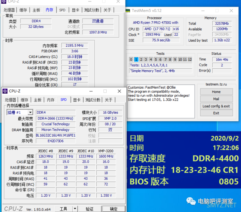241x212 pixels.
Task: Click test number 12 box in TestMem5
Action: pos(190,59)
